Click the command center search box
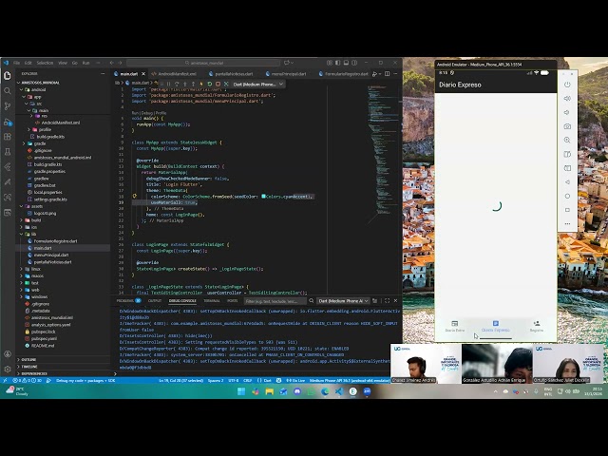This screenshot has height=456, width=608. (204, 63)
